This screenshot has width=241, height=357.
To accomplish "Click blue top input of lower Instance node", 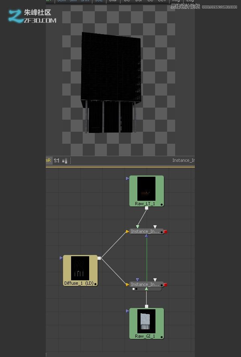I will point(138,280).
